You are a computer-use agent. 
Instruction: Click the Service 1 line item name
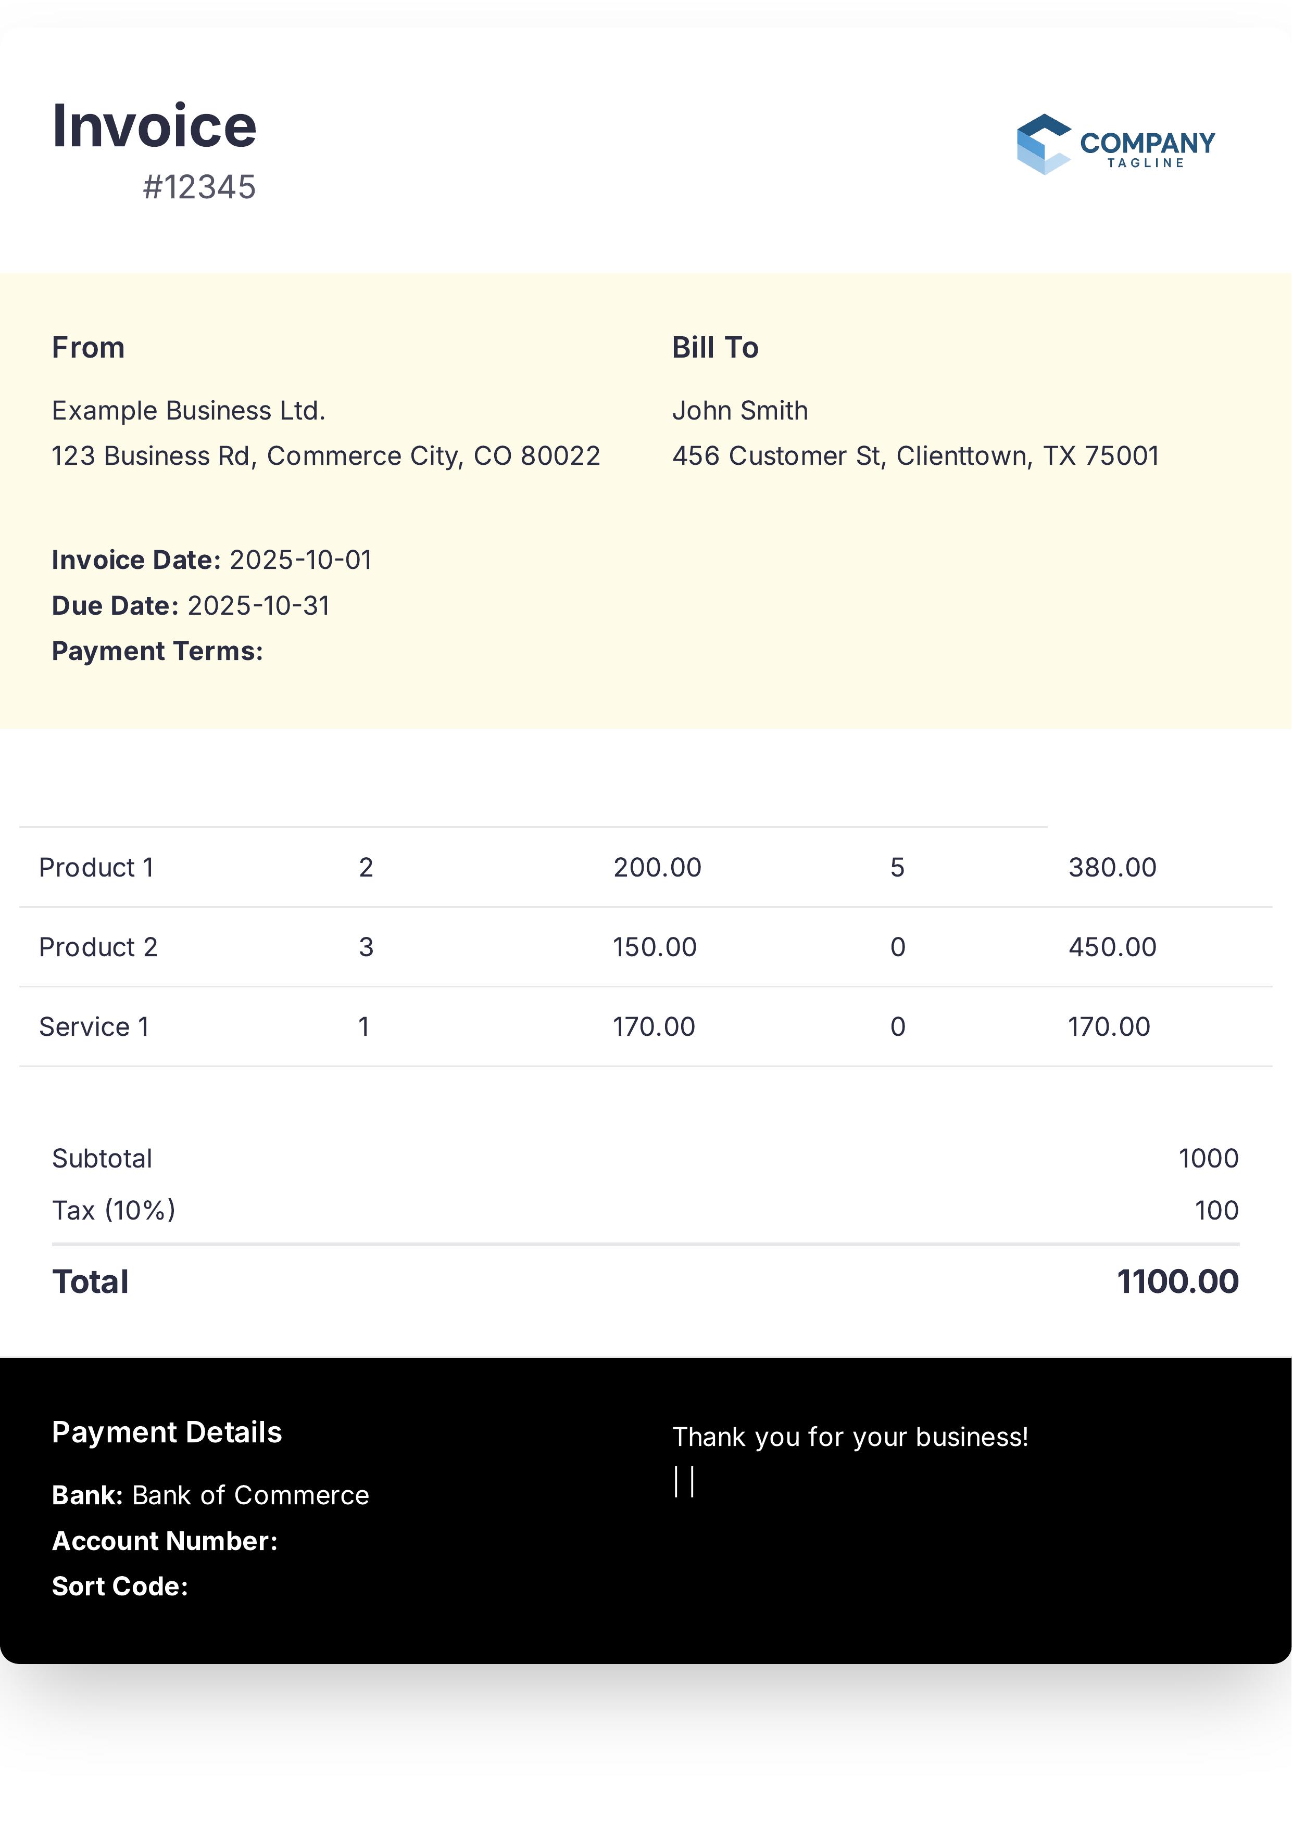94,1027
